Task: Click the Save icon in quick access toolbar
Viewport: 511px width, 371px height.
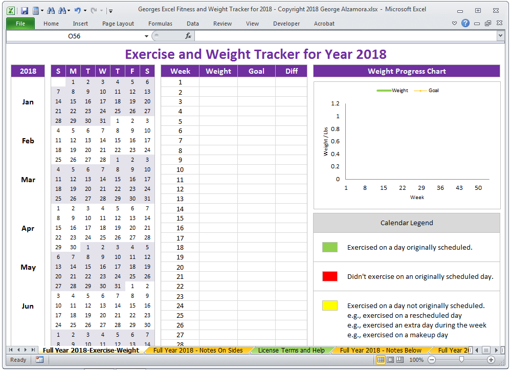Action: coord(25,11)
